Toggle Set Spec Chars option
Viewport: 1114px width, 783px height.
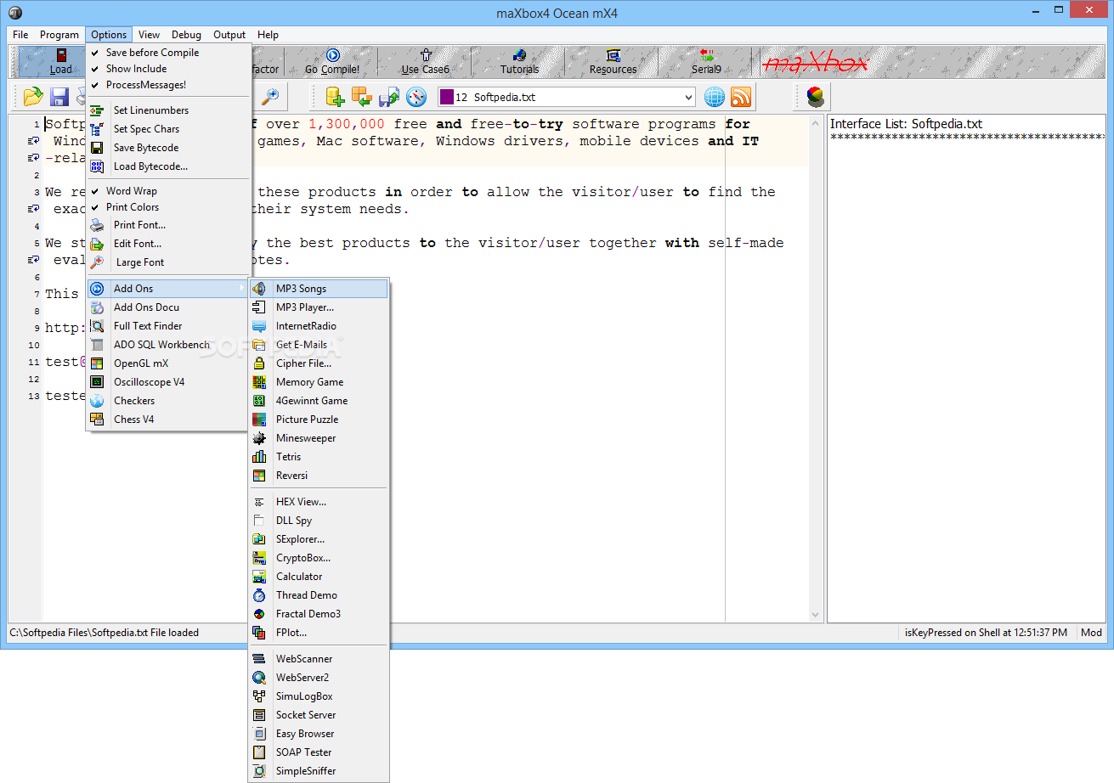(168, 129)
